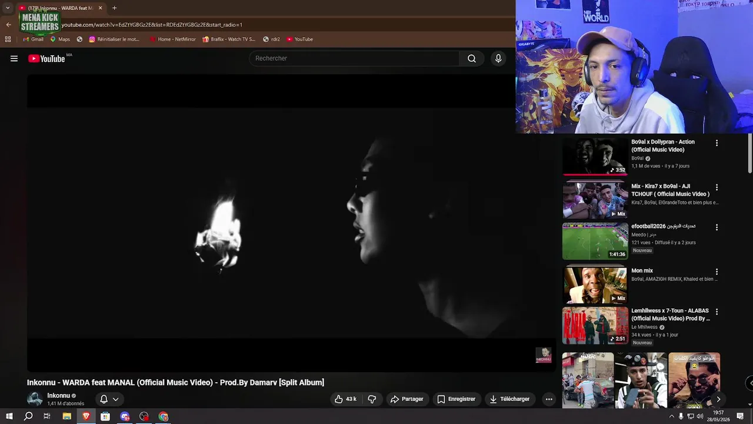The width and height of the screenshot is (753, 424).
Task: Open the YouTube hamburger guide menu
Action: click(x=14, y=58)
